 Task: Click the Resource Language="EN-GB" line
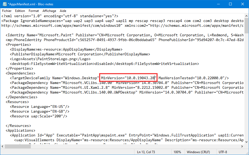pos(40,111)
